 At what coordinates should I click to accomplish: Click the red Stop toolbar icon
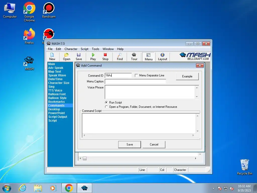[105, 57]
